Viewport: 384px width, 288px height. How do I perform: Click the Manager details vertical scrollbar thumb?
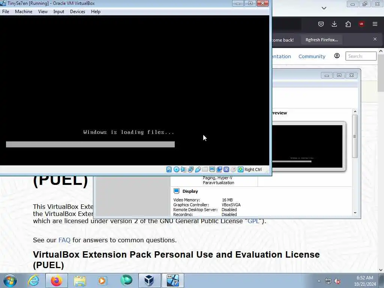(355, 136)
